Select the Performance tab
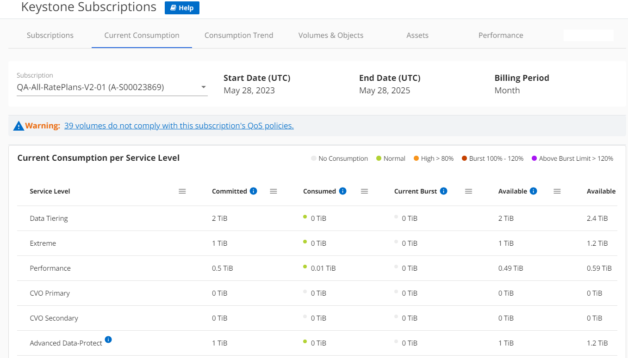 pyautogui.click(x=501, y=36)
